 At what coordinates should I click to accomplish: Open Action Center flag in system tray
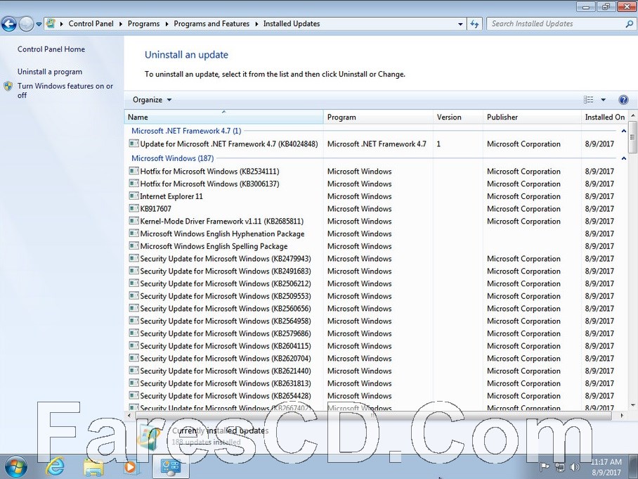point(544,467)
